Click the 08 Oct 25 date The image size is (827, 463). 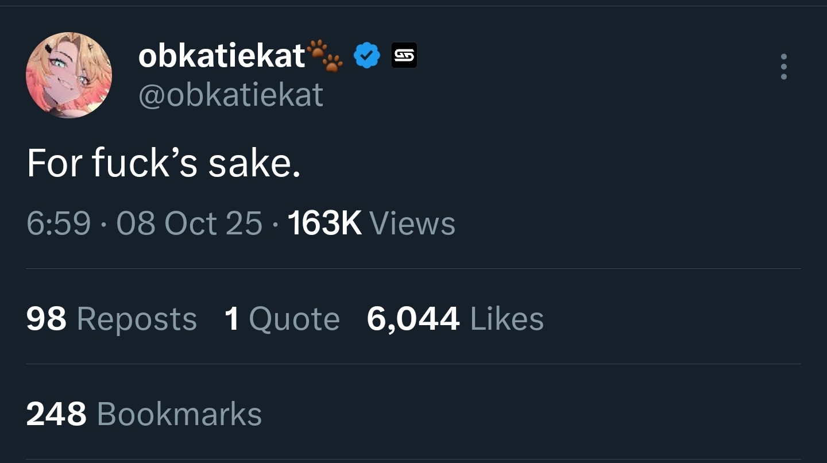pos(189,223)
